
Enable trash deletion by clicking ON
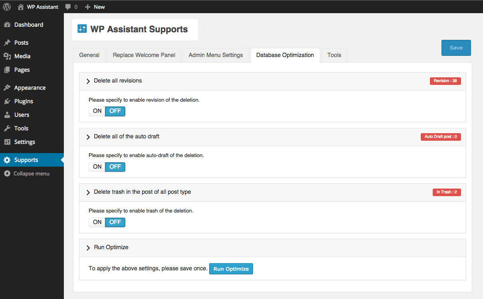point(97,222)
